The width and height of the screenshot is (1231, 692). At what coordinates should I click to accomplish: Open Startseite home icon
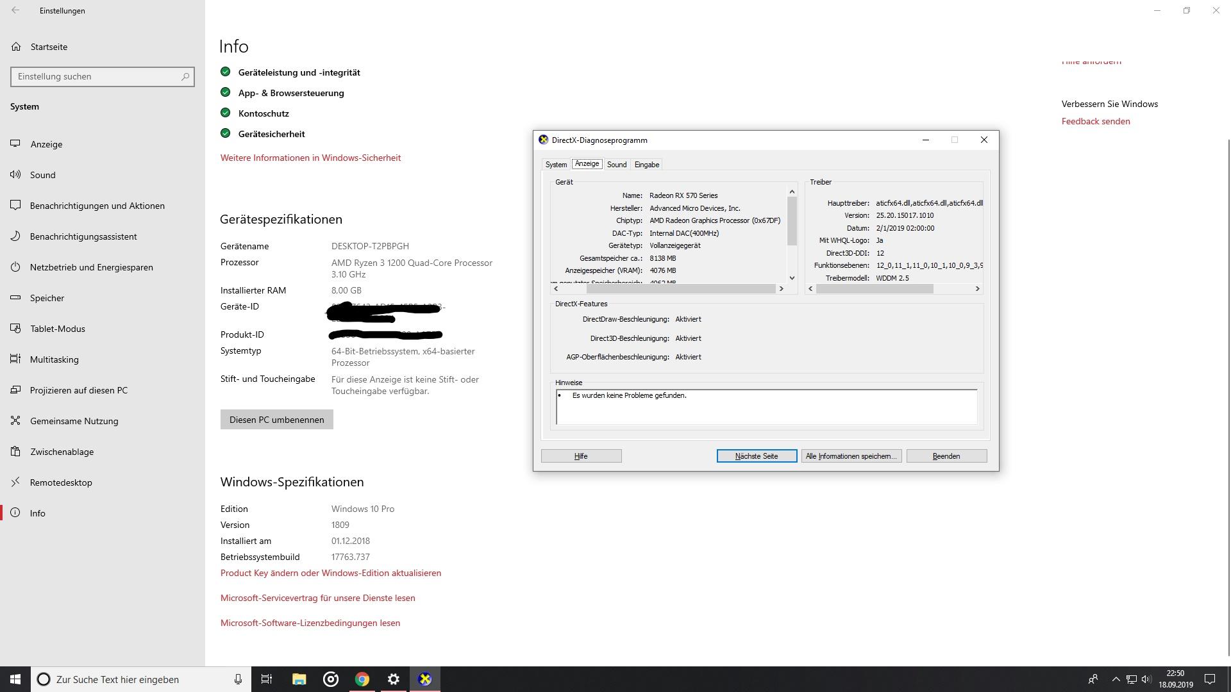(x=16, y=47)
